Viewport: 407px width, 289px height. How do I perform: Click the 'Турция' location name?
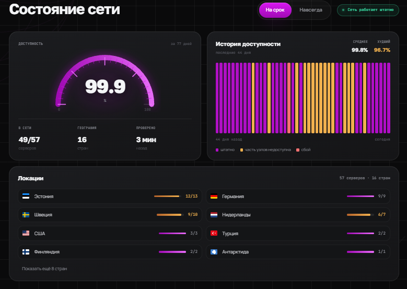230,234
